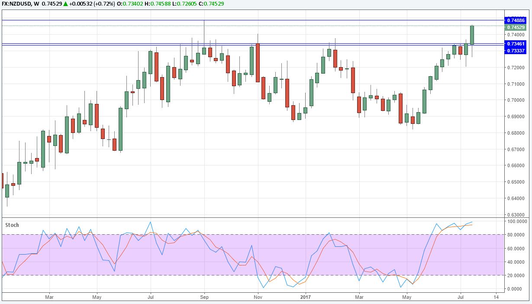Select the latest green weekly candle

(x=472, y=35)
